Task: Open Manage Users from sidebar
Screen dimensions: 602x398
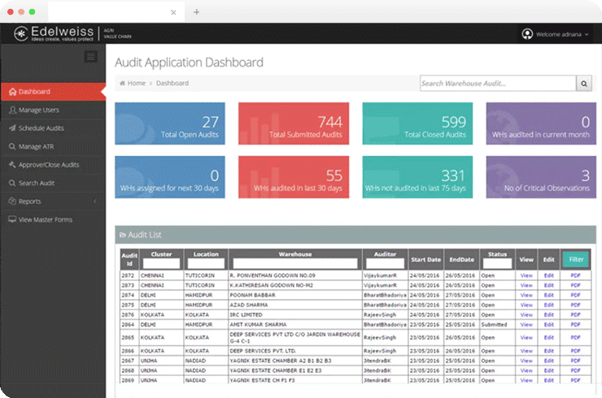Action: click(x=39, y=110)
